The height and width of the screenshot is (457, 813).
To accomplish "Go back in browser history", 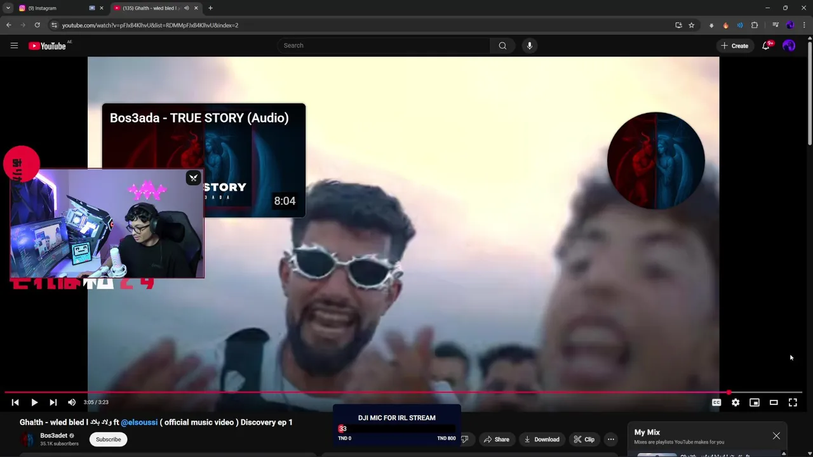I will pyautogui.click(x=9, y=25).
